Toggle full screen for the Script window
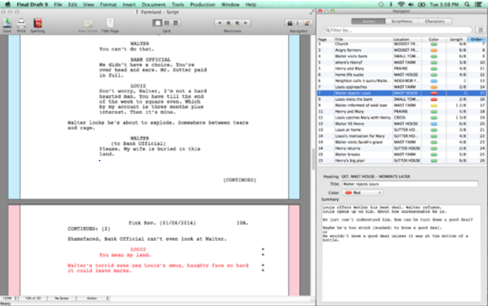The width and height of the screenshot is (488, 306). [312, 12]
